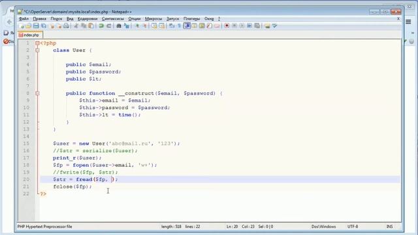Zoom out using toolbar icon
This screenshot has height=235, width=418.
tap(145, 26)
